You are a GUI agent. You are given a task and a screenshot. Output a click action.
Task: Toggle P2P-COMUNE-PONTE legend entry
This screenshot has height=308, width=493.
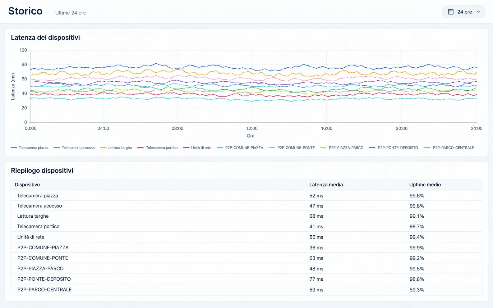point(292,148)
